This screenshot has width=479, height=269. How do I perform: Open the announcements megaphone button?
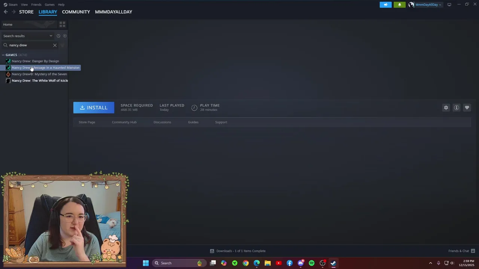pyautogui.click(x=385, y=4)
